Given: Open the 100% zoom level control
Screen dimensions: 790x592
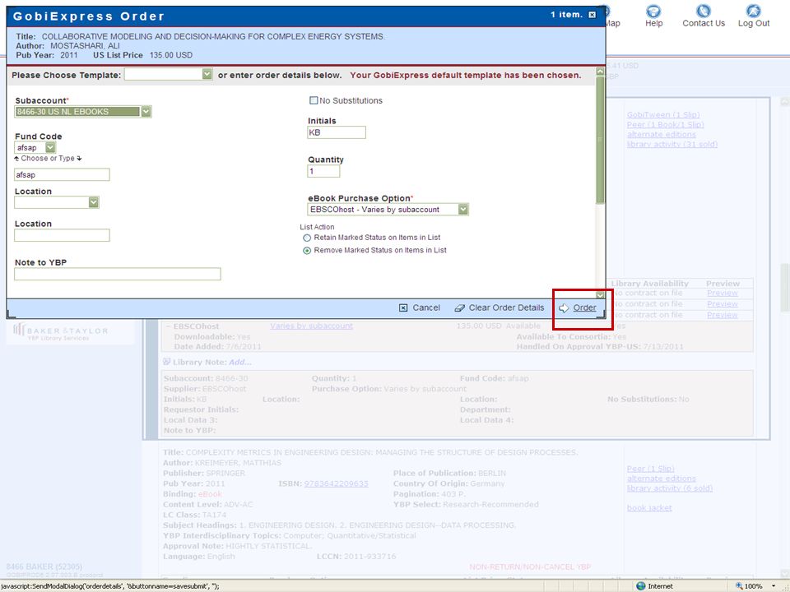Looking at the screenshot, I should pos(755,586).
